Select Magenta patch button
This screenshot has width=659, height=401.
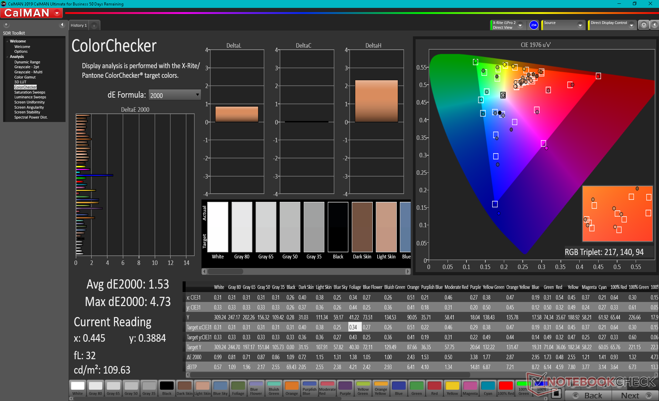click(x=470, y=388)
